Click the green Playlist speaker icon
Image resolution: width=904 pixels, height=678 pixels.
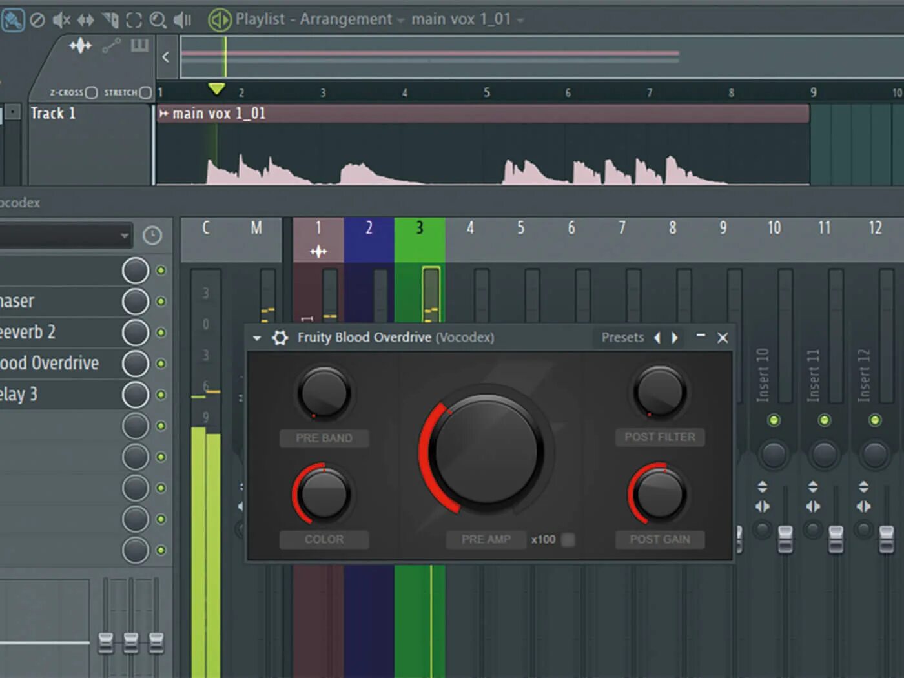point(220,20)
